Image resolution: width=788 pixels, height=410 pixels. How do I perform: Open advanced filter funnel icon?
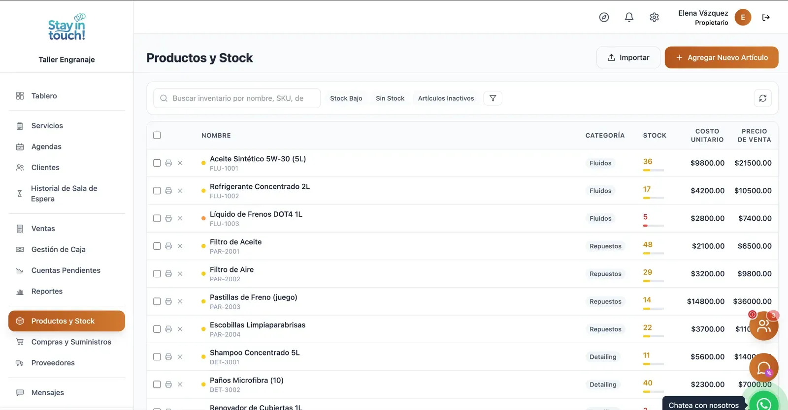coord(492,98)
